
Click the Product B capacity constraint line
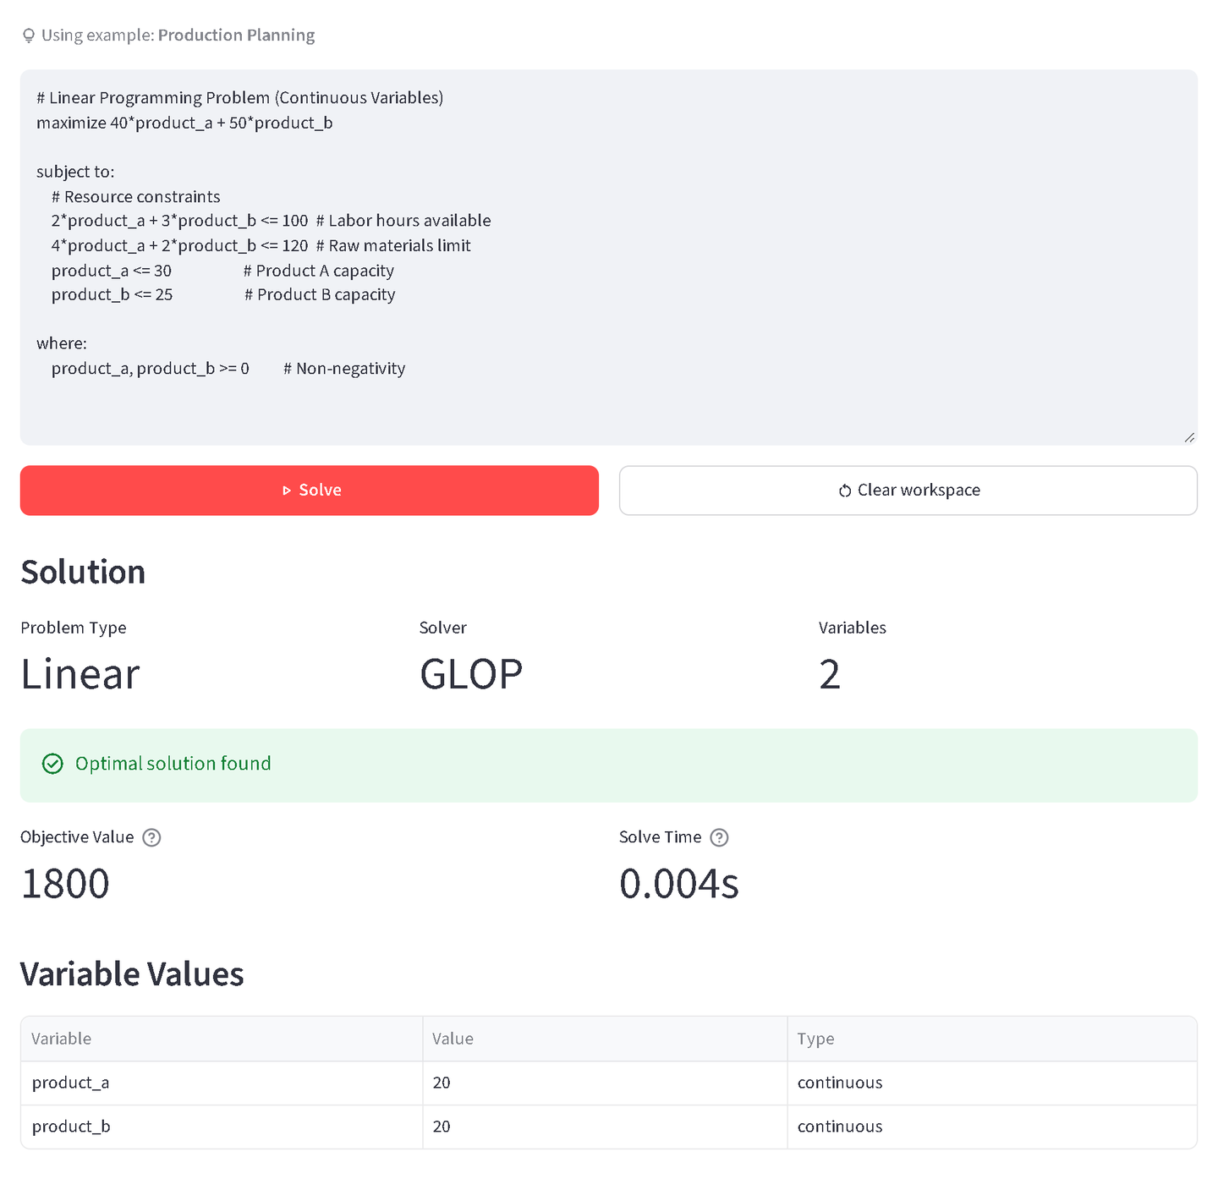pyautogui.click(x=223, y=295)
